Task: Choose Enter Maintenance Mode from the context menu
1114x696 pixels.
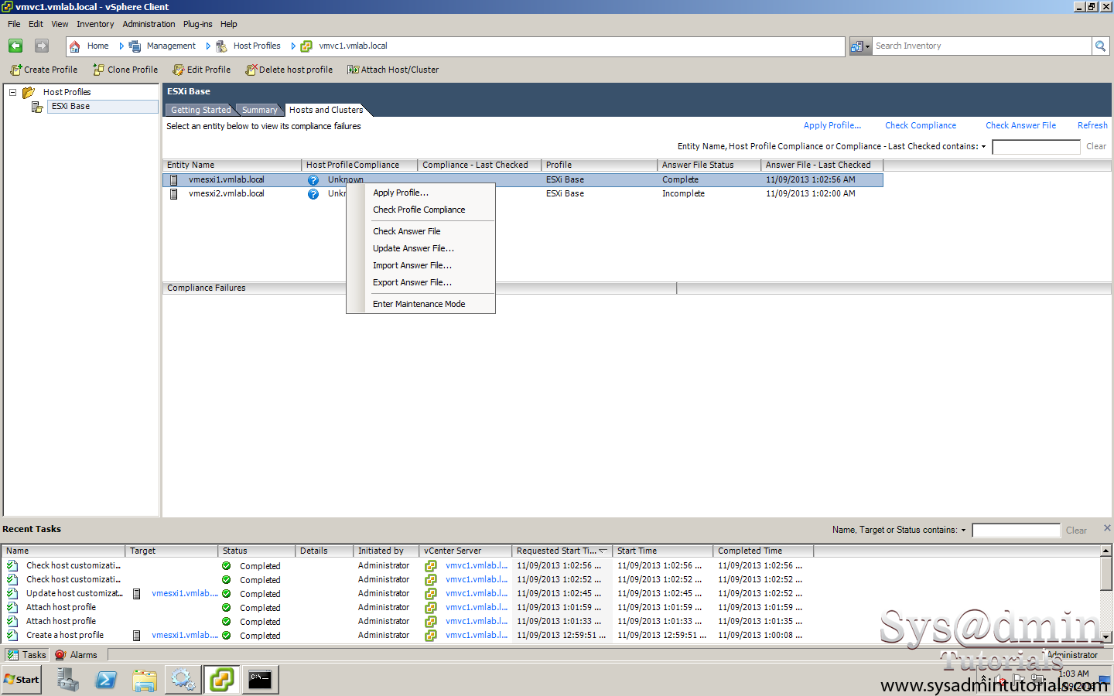Action: tap(421, 304)
